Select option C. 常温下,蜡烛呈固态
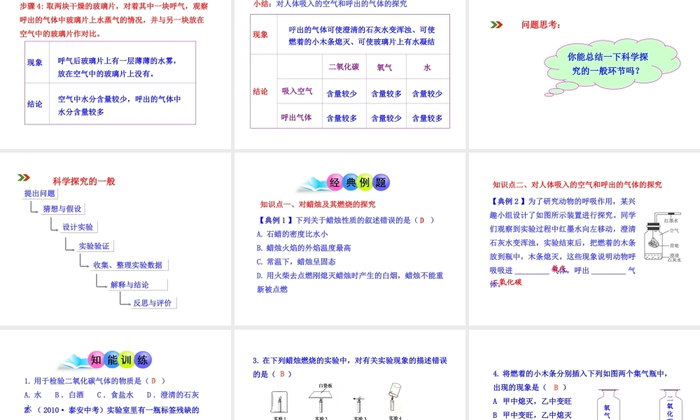The image size is (700, 420). pyautogui.click(x=296, y=262)
